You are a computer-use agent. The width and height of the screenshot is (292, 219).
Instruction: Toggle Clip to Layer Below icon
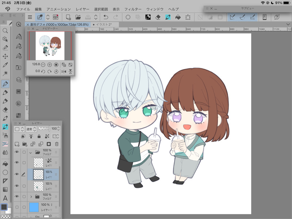click(23, 136)
